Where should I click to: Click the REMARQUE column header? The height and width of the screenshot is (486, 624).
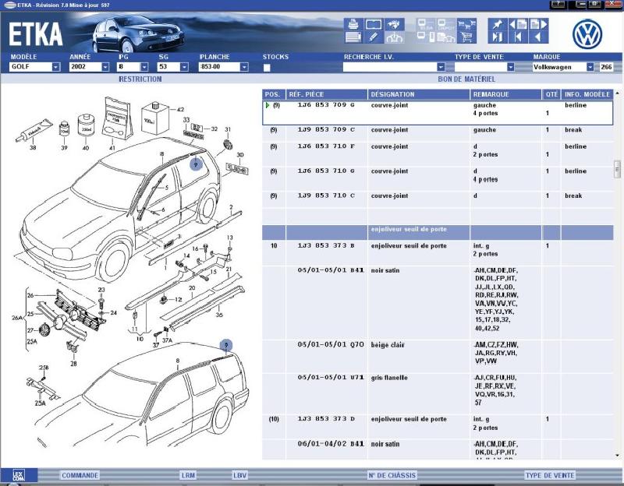pyautogui.click(x=505, y=94)
